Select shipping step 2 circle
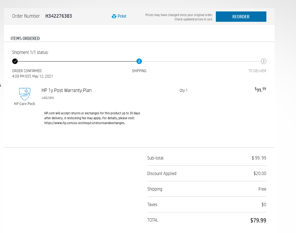The height and width of the screenshot is (233, 296). pyautogui.click(x=139, y=61)
